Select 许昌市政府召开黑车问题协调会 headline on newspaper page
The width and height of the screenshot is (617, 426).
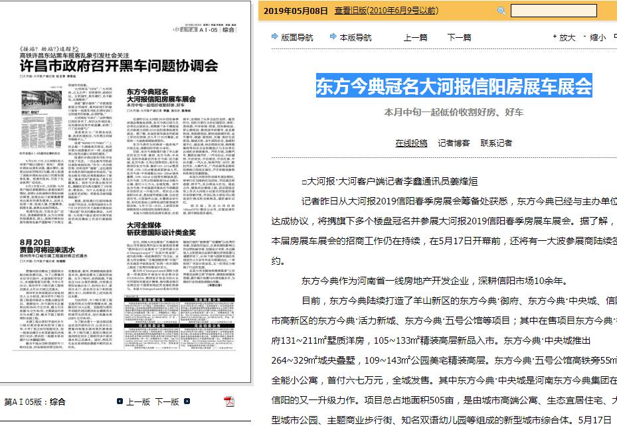119,66
